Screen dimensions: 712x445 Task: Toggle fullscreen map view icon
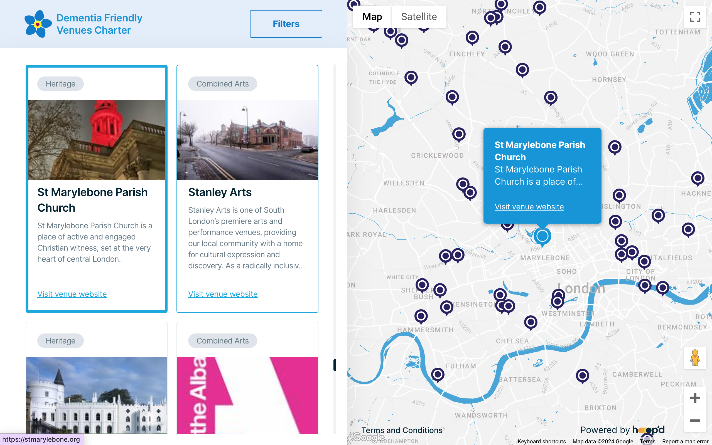coord(695,16)
